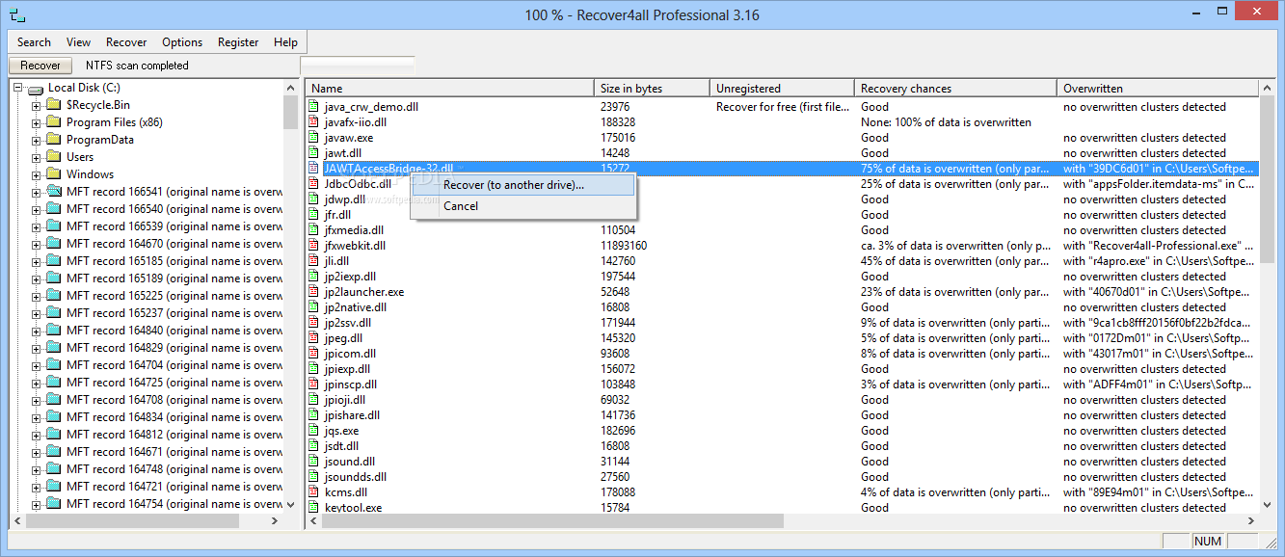Sort by Size in bytes column header
This screenshot has height=557, width=1285.
(x=652, y=89)
